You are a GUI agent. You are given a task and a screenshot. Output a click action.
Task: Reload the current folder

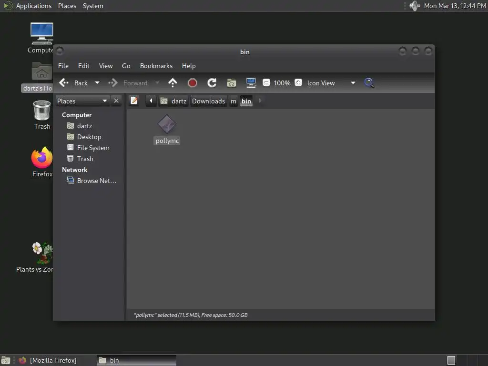[x=212, y=83]
